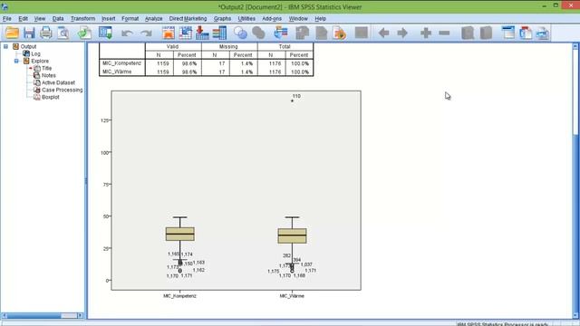Expand outline with plus icon
Viewport: 580px width, 326px height.
[x=426, y=33]
